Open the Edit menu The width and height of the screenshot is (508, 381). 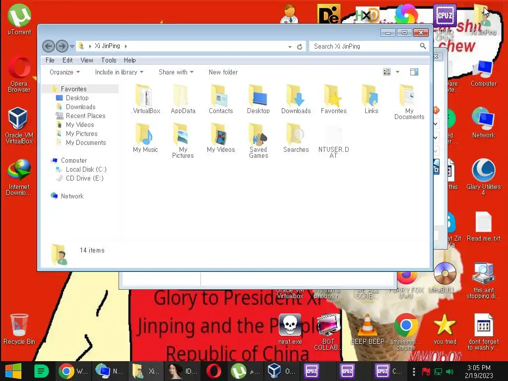(67, 60)
